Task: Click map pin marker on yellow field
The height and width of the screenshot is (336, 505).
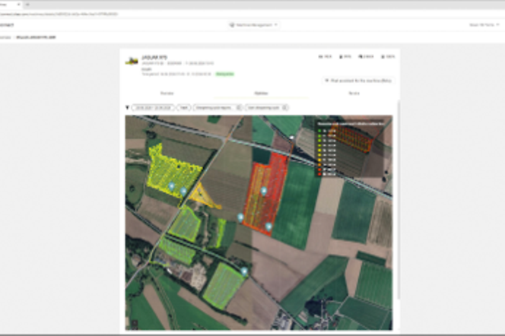Action: click(x=172, y=185)
